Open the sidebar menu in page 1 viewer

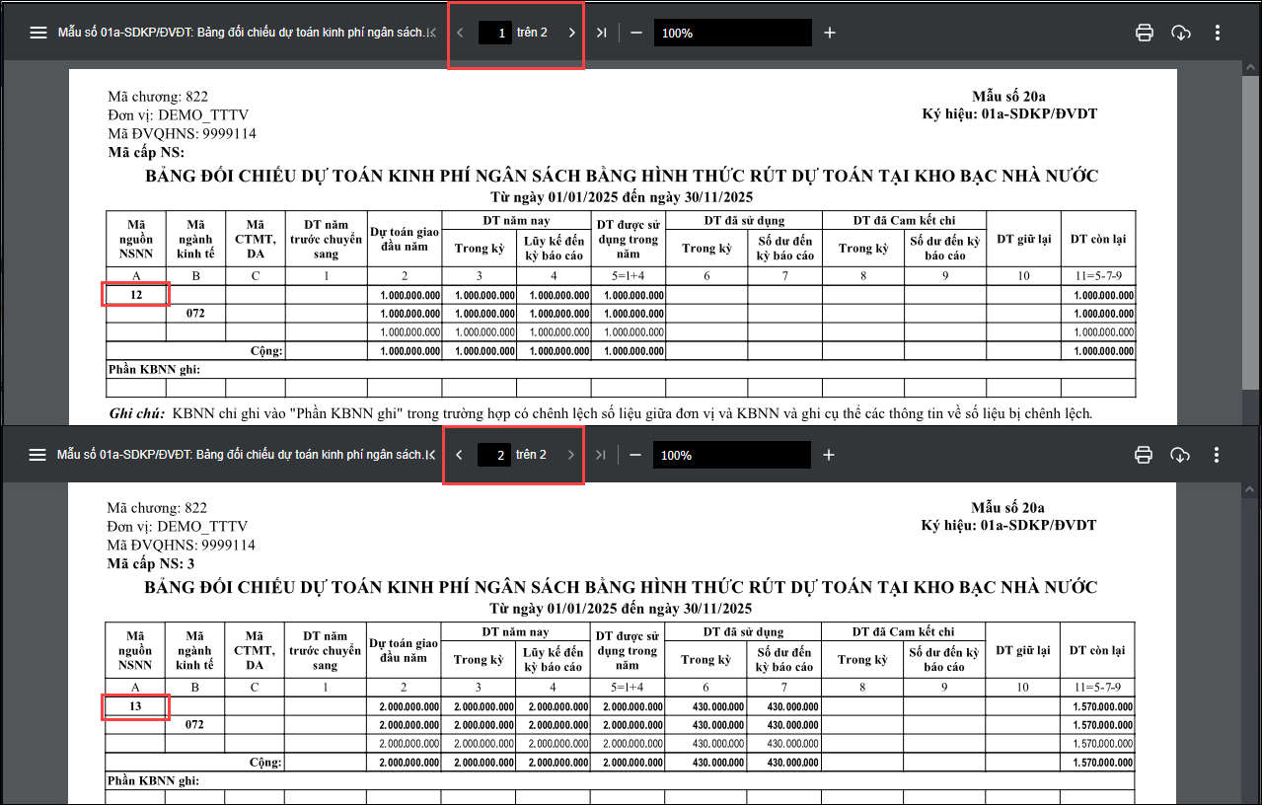point(38,33)
